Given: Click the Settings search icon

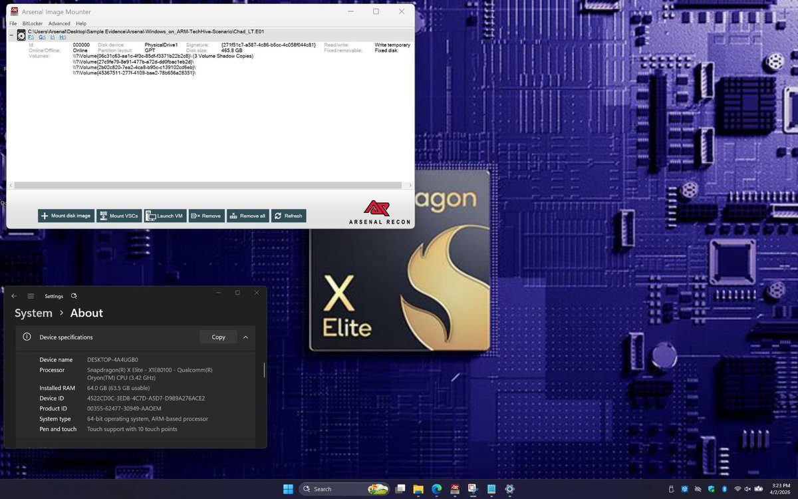Looking at the screenshot, I should (74, 296).
